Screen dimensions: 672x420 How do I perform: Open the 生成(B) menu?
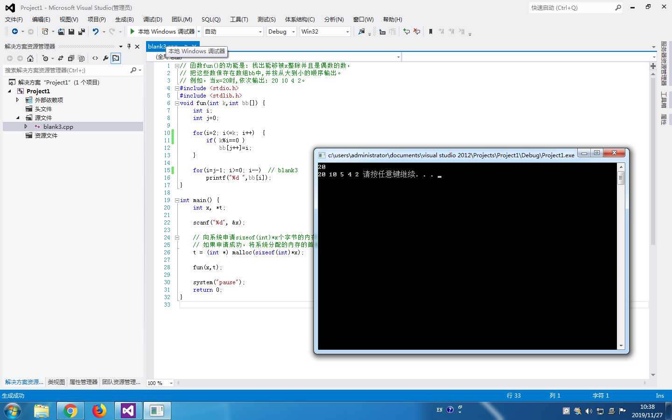[124, 19]
